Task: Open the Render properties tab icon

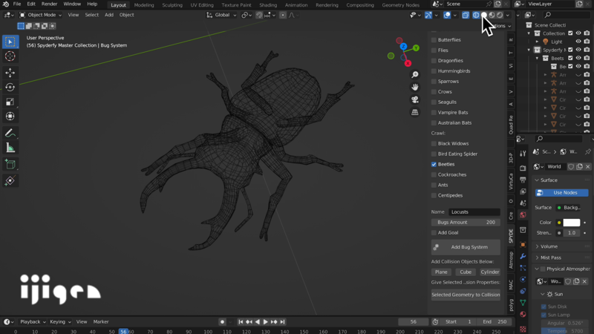Action: tap(523, 168)
